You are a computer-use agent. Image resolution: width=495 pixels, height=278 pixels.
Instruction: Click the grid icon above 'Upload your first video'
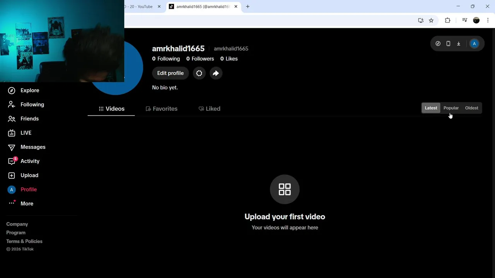pos(285,189)
